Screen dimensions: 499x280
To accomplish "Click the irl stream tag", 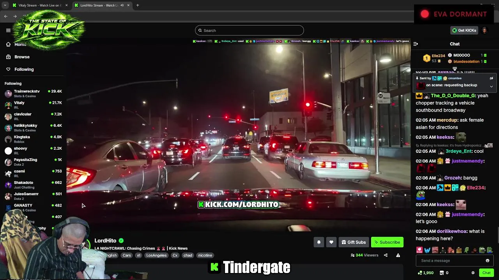I will tap(138, 255).
